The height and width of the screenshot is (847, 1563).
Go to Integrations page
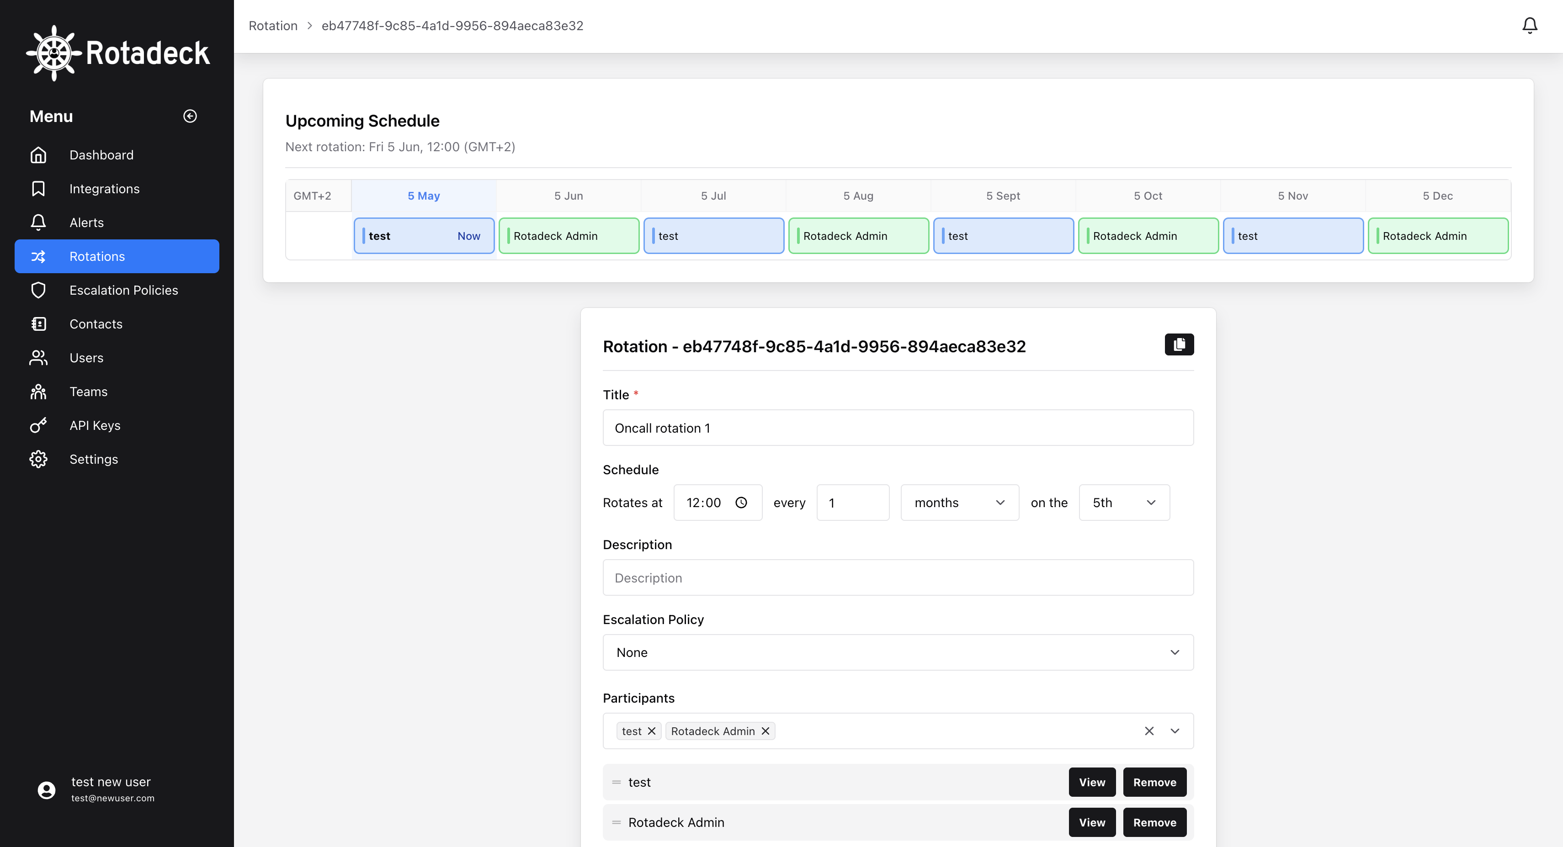point(117,189)
